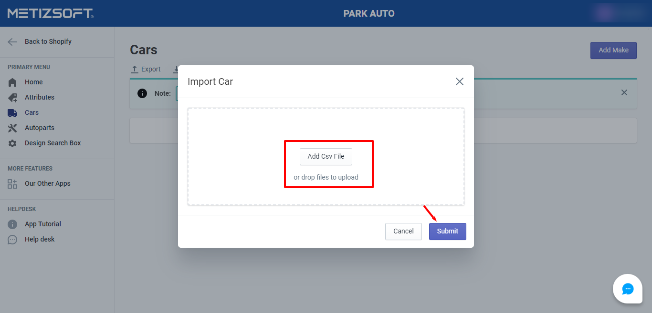Open Attributes from the sidebar menu
Viewport: 652px width, 313px height.
[40, 97]
